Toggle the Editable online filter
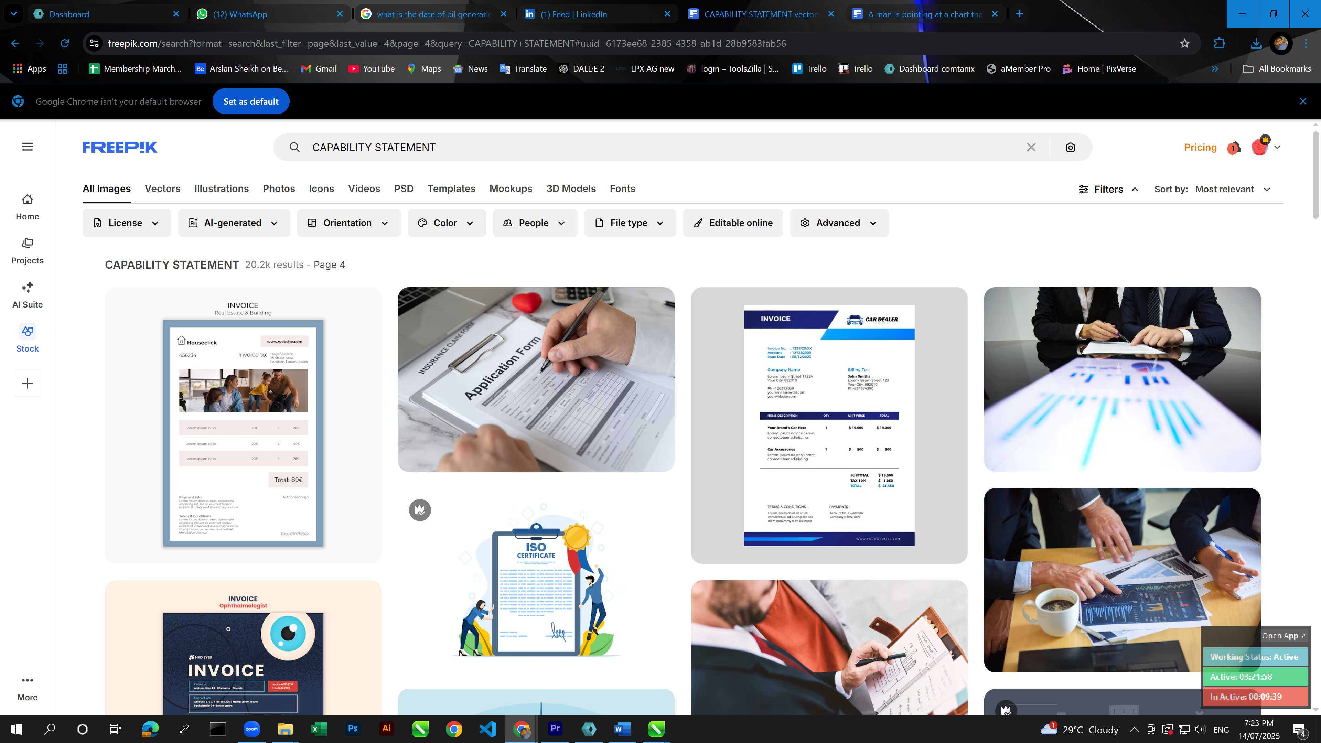This screenshot has height=743, width=1321. click(733, 223)
